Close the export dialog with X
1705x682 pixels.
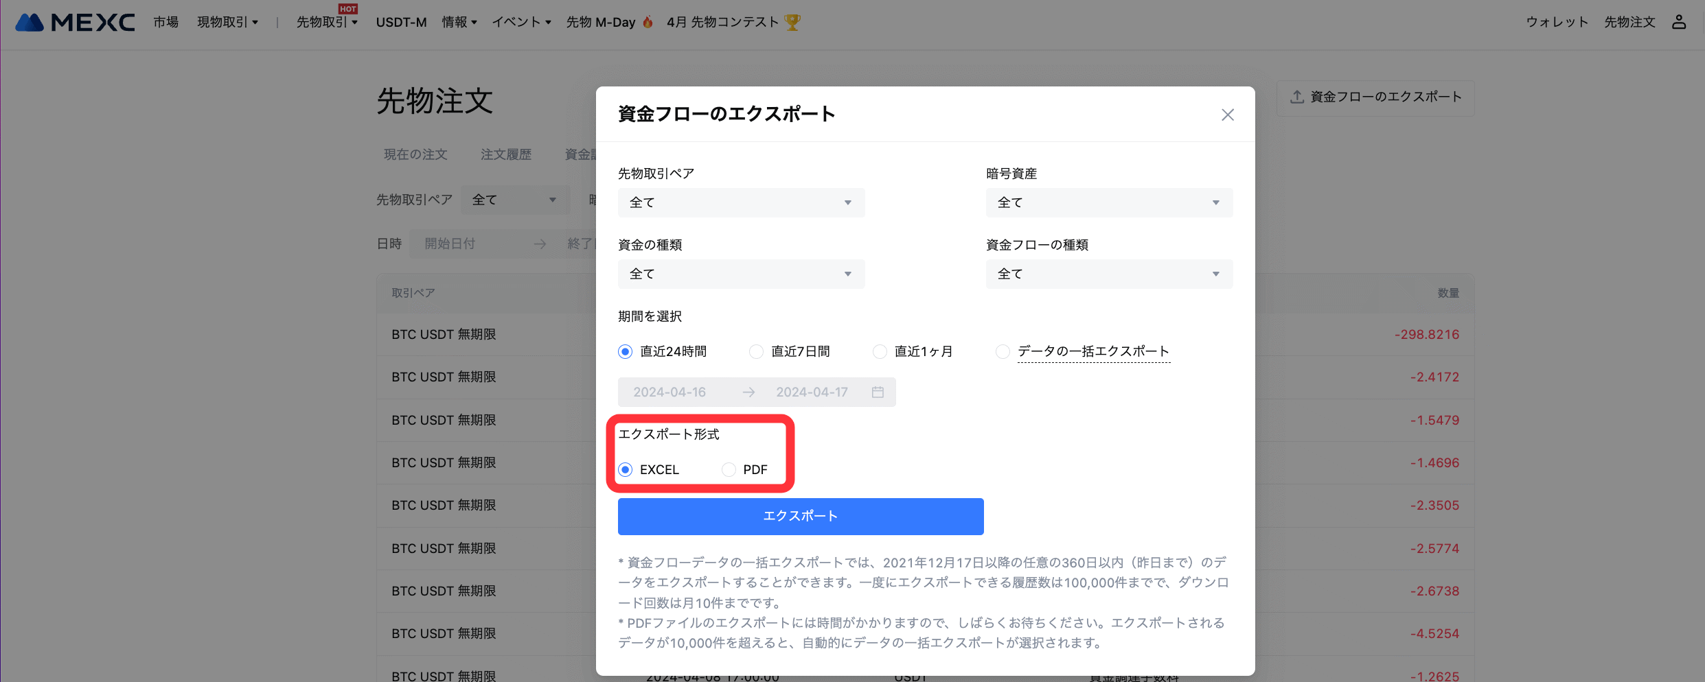click(x=1227, y=115)
